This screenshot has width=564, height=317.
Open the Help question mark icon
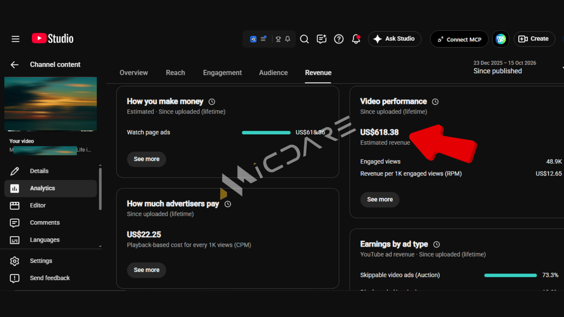(339, 39)
